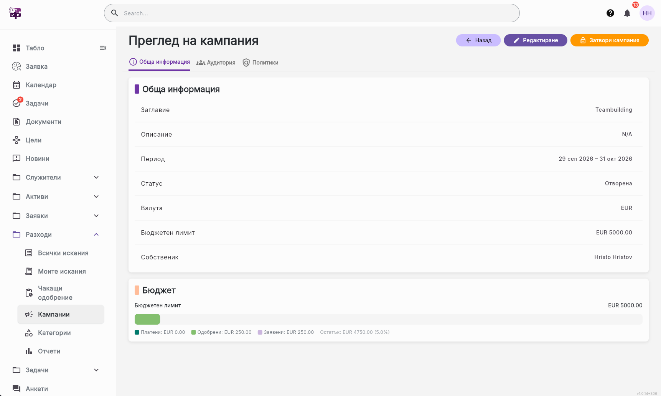Click the green budget progress bar
The width and height of the screenshot is (661, 396).
147,319
